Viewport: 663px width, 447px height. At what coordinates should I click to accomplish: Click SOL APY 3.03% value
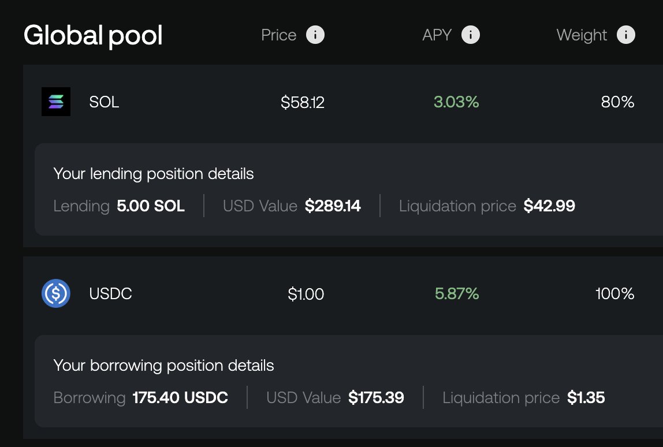pos(456,102)
